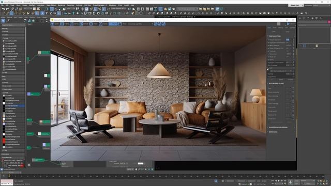Click the Undo arrow icon
Image resolution: width=331 pixels, height=186 pixels.
pos(3,9)
